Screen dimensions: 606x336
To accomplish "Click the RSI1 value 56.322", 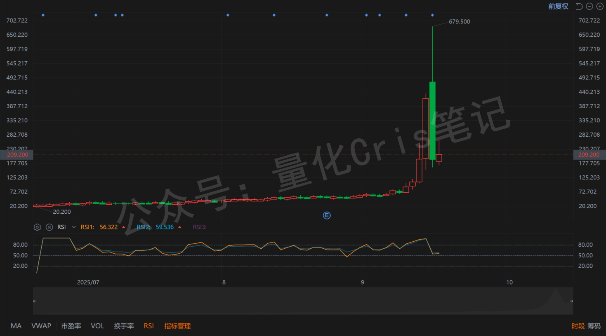I will point(108,227).
